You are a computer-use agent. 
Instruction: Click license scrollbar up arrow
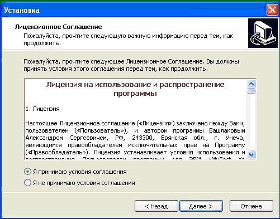(251, 84)
